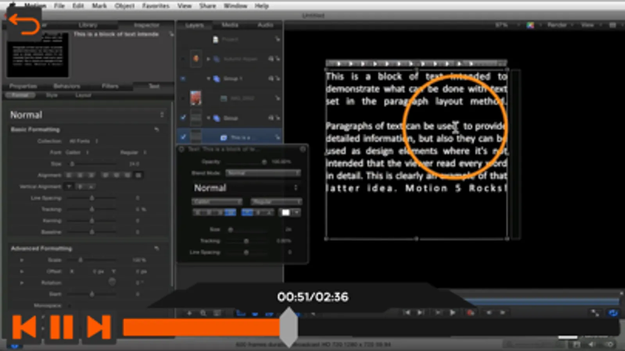Open the Properties tab in Inspector
The height and width of the screenshot is (351, 625).
click(x=23, y=86)
